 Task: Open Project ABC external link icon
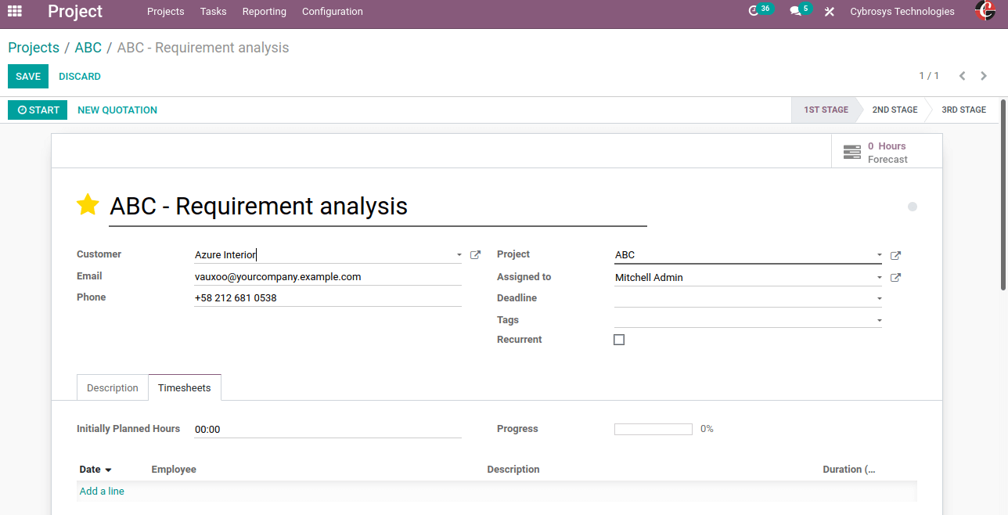[x=896, y=255]
